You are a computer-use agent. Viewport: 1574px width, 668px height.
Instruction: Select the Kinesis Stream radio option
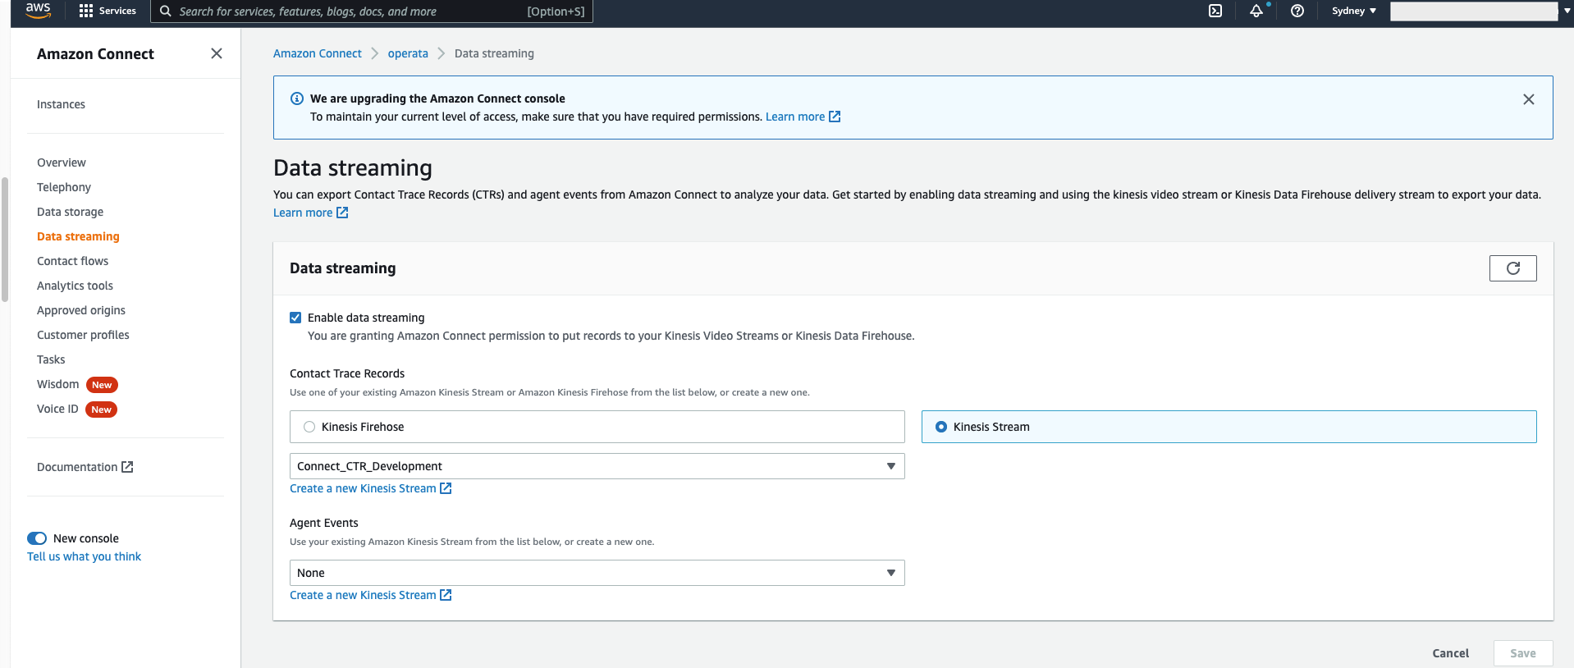(x=941, y=427)
